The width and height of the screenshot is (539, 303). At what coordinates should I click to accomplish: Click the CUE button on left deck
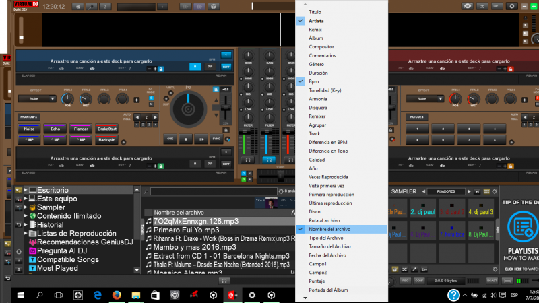coord(170,139)
